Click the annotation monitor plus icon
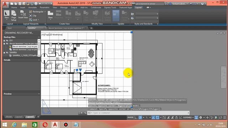The width and height of the screenshot is (228, 128). 207,117
